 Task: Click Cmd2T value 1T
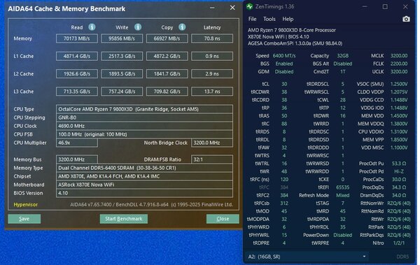coord(342,72)
